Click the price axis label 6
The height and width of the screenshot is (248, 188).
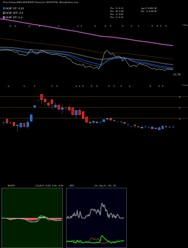pyautogui.click(x=180, y=97)
